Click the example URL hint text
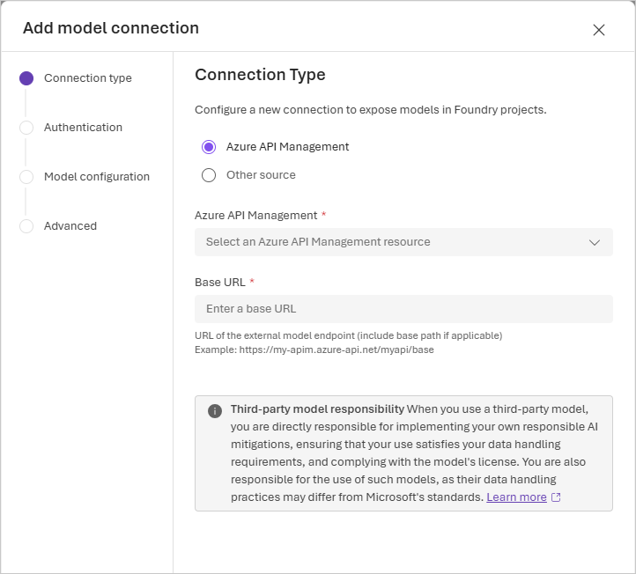636x574 pixels. tap(314, 350)
